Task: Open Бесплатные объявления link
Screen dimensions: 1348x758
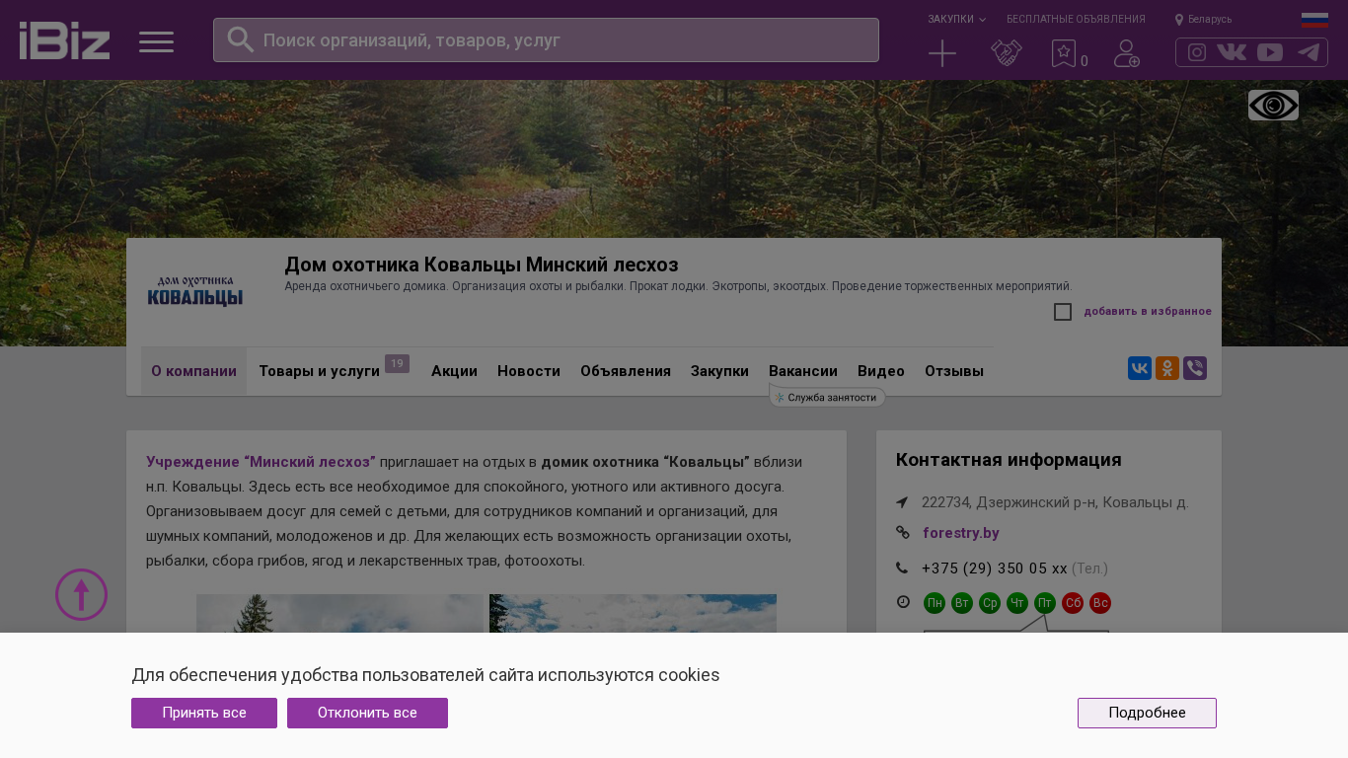Action: coord(1076,19)
